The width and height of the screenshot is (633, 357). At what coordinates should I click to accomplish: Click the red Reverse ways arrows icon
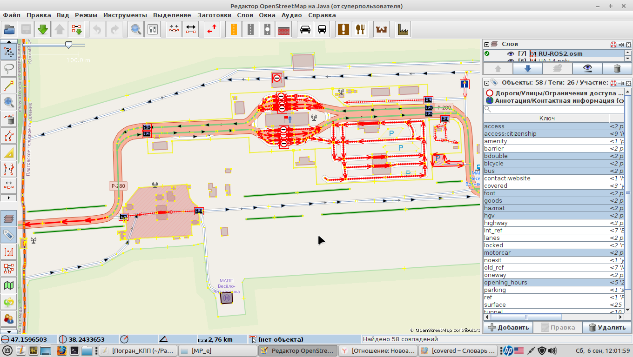coord(213,29)
